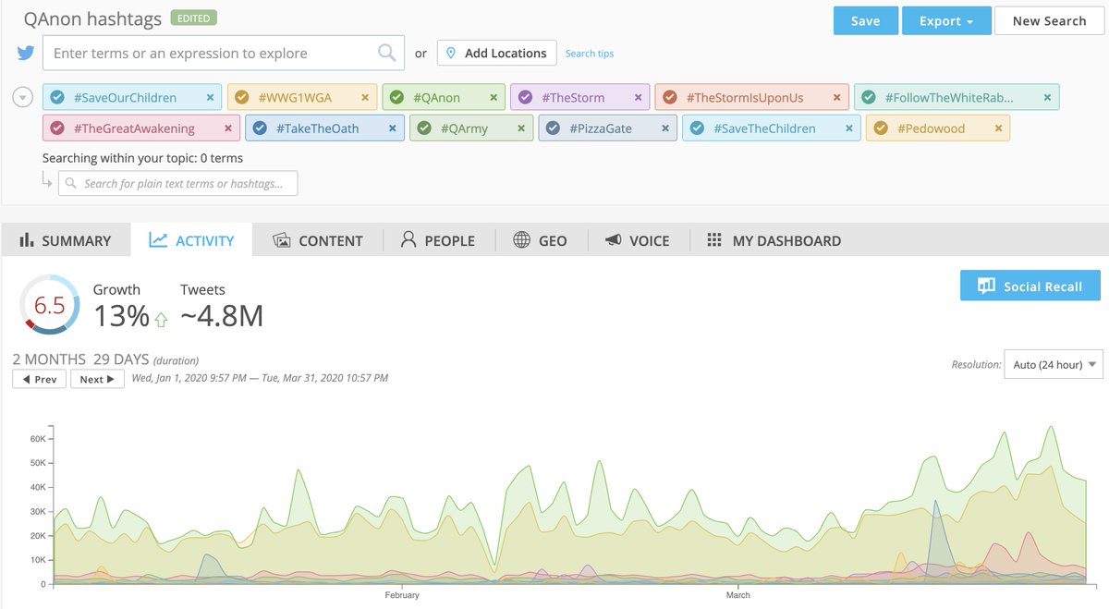The height and width of the screenshot is (609, 1109).
Task: Click the Social Recall button
Action: pyautogui.click(x=1030, y=286)
